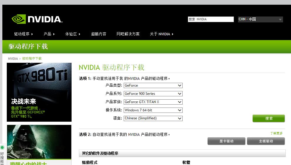Focus the 搜索 NVIDIA search box
Viewport: 291px width, 165px height.
click(x=211, y=19)
